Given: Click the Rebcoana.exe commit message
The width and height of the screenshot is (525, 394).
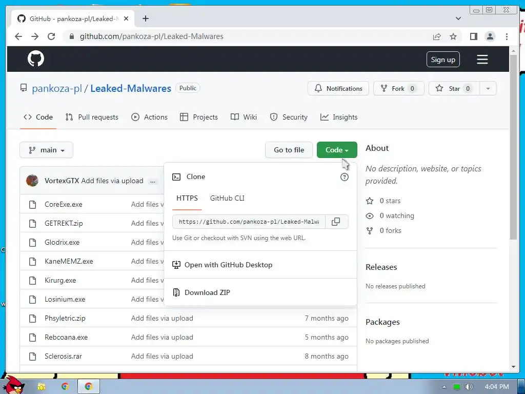Looking at the screenshot, I should [x=162, y=337].
